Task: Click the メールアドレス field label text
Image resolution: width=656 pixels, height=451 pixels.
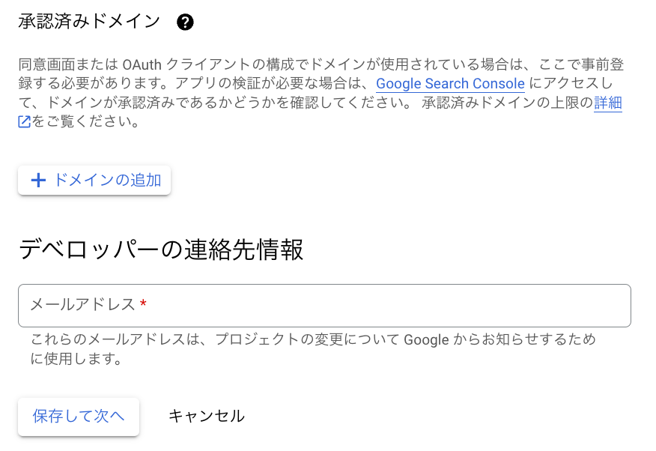Action: tap(82, 305)
